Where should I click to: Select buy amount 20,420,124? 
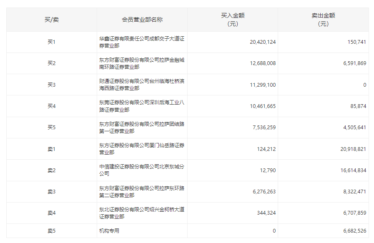point(263,42)
